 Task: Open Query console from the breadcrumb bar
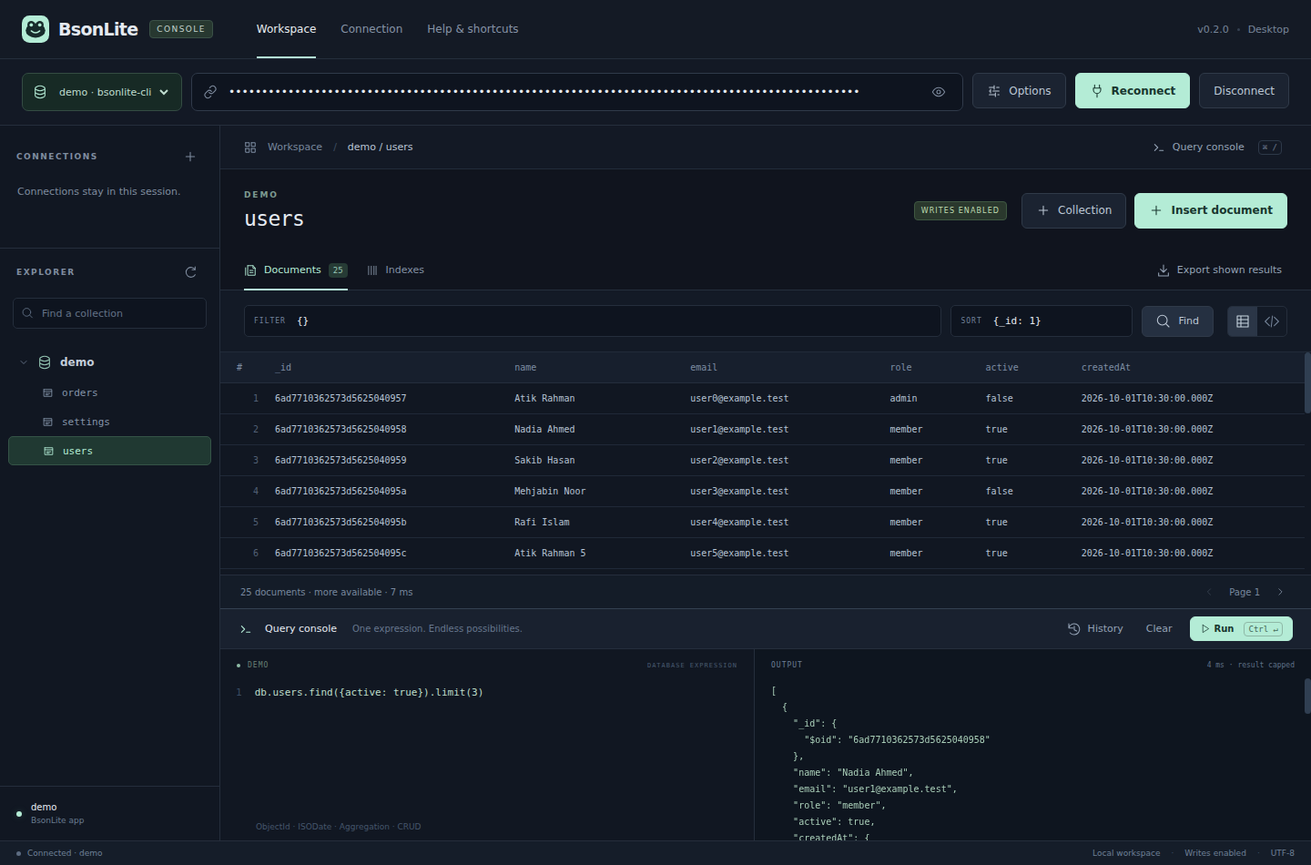tap(1216, 148)
